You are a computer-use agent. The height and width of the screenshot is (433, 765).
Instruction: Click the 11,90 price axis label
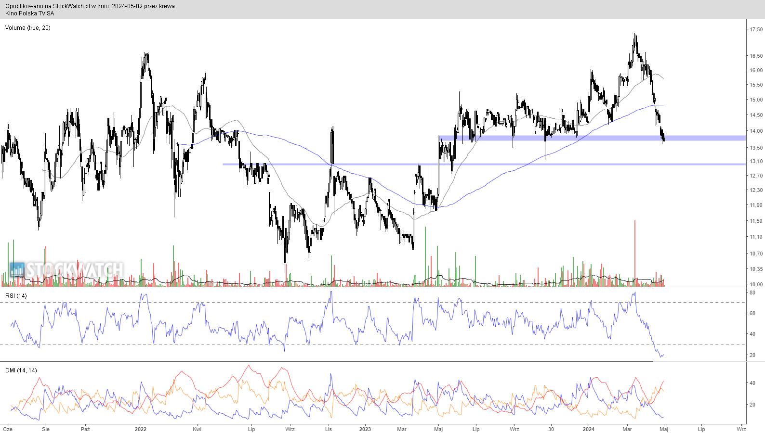pyautogui.click(x=756, y=205)
